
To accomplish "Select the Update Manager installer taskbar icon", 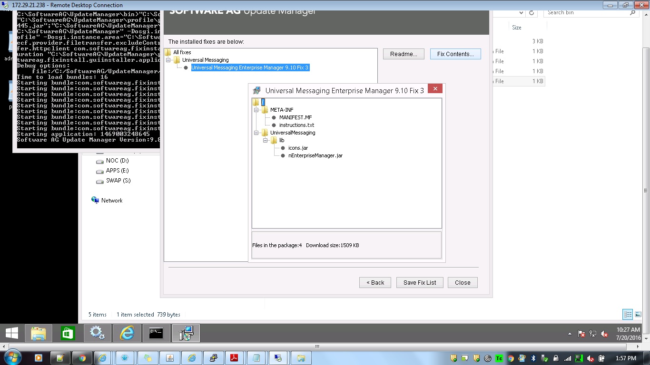I will pyautogui.click(x=186, y=333).
